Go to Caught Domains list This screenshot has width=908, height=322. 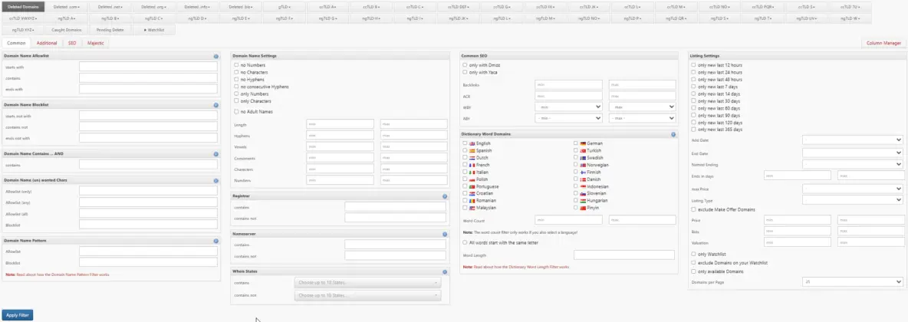(x=66, y=29)
